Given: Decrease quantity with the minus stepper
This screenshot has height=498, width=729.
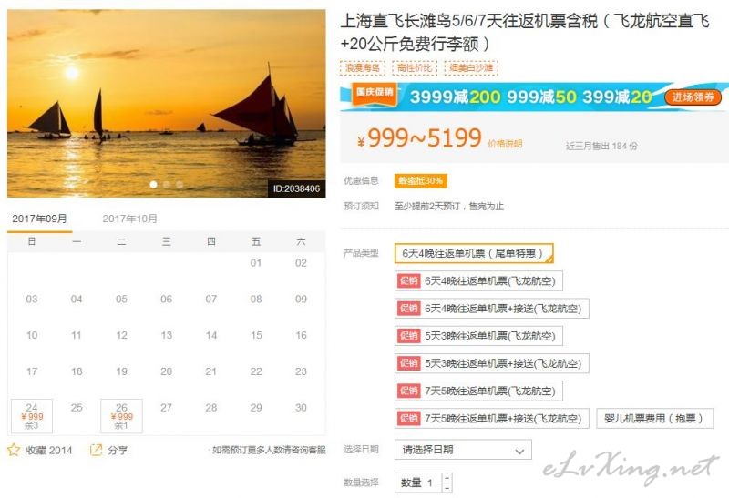Looking at the screenshot, I should pyautogui.click(x=447, y=487).
